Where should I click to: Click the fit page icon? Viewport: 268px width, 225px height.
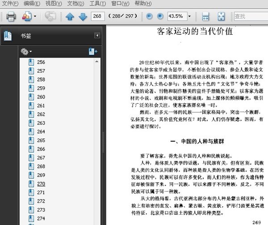click(x=221, y=17)
